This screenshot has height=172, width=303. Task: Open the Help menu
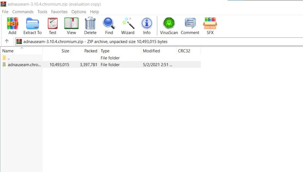(95, 12)
